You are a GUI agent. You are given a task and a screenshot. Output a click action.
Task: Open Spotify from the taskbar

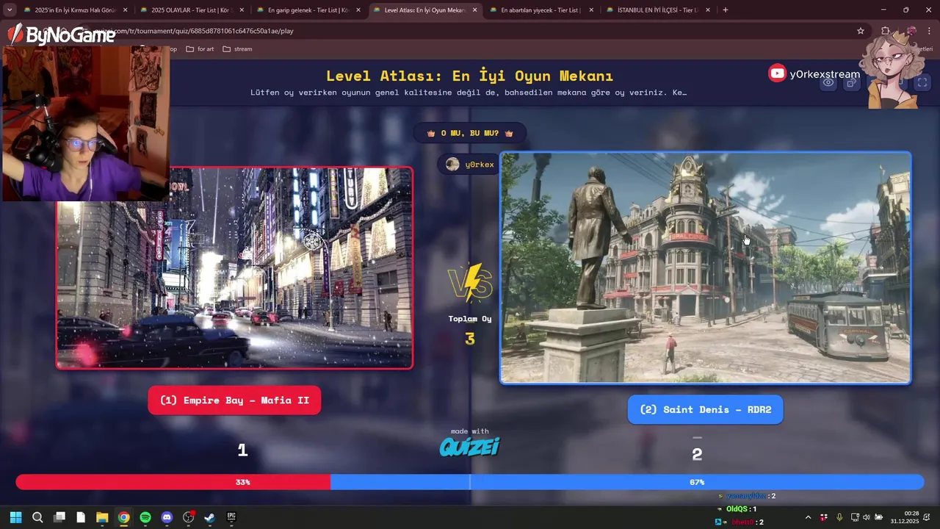145,517
